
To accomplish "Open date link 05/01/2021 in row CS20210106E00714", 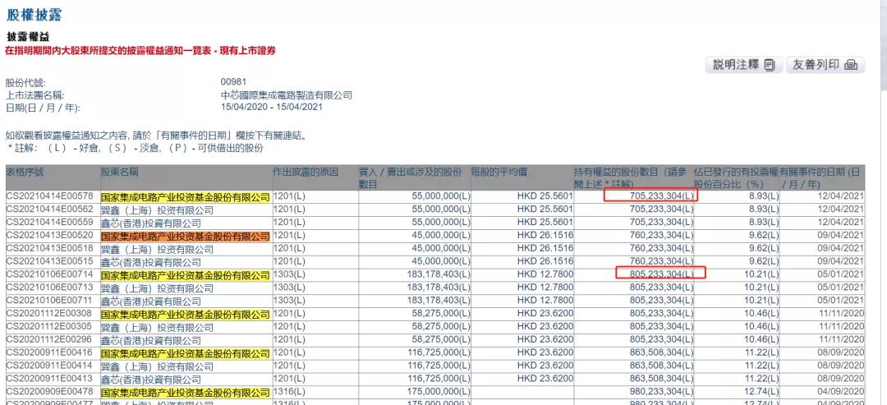I will click(x=841, y=274).
